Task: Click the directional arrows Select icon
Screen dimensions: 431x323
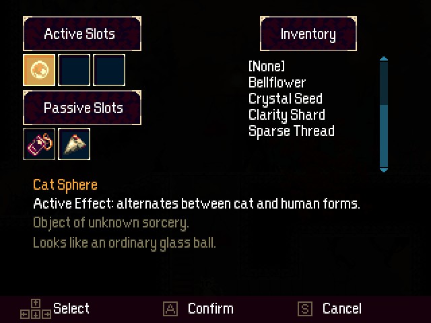Action: point(36,309)
